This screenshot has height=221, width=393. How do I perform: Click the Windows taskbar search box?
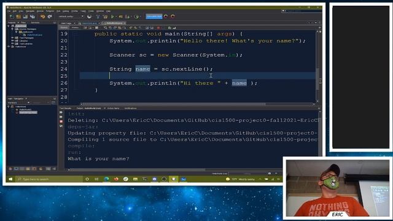click(x=49, y=179)
